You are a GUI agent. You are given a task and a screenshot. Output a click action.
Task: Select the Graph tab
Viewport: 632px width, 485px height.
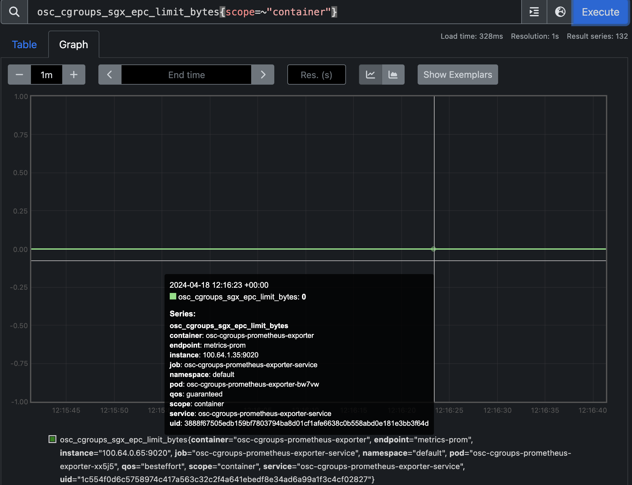[x=74, y=45]
